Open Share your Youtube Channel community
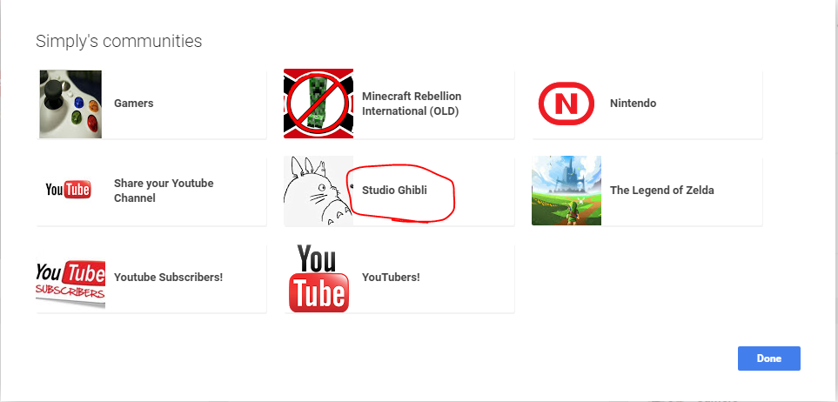 click(164, 191)
